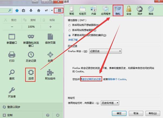Go to the home page icon
The width and height of the screenshot is (163, 118).
pos(39,11)
